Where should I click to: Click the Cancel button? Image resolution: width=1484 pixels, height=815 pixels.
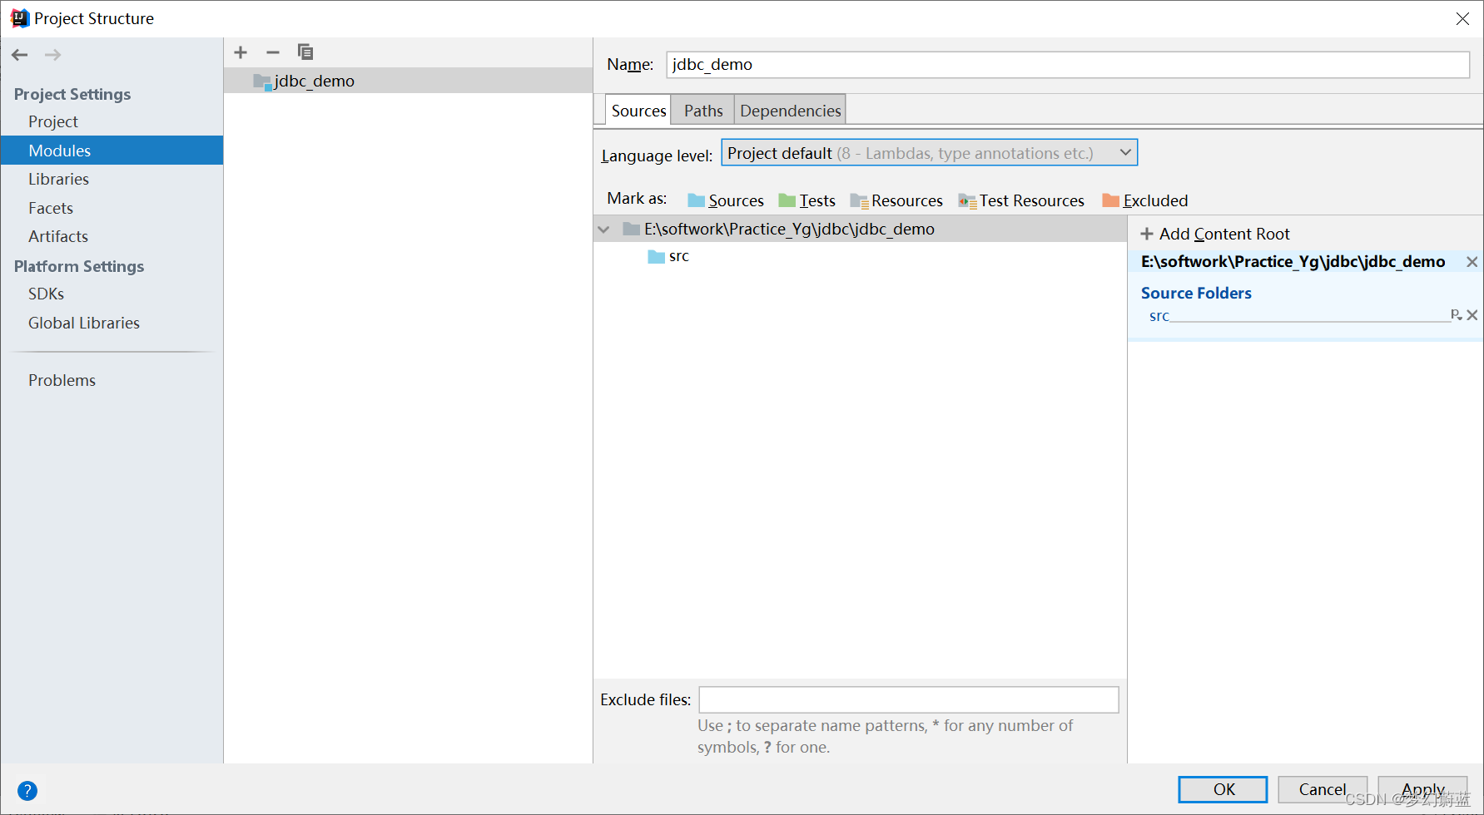tap(1322, 789)
